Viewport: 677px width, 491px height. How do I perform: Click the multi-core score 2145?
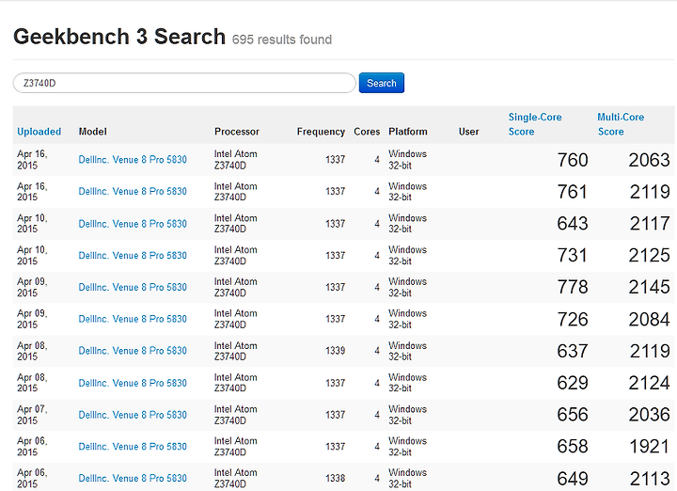point(649,287)
